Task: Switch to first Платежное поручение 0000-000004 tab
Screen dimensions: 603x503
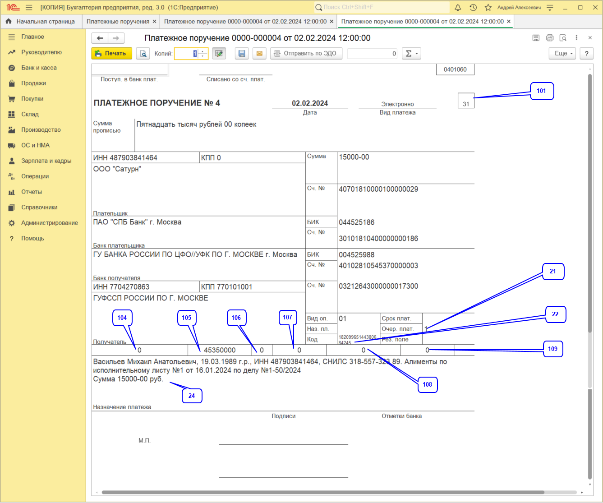Action: tap(245, 21)
